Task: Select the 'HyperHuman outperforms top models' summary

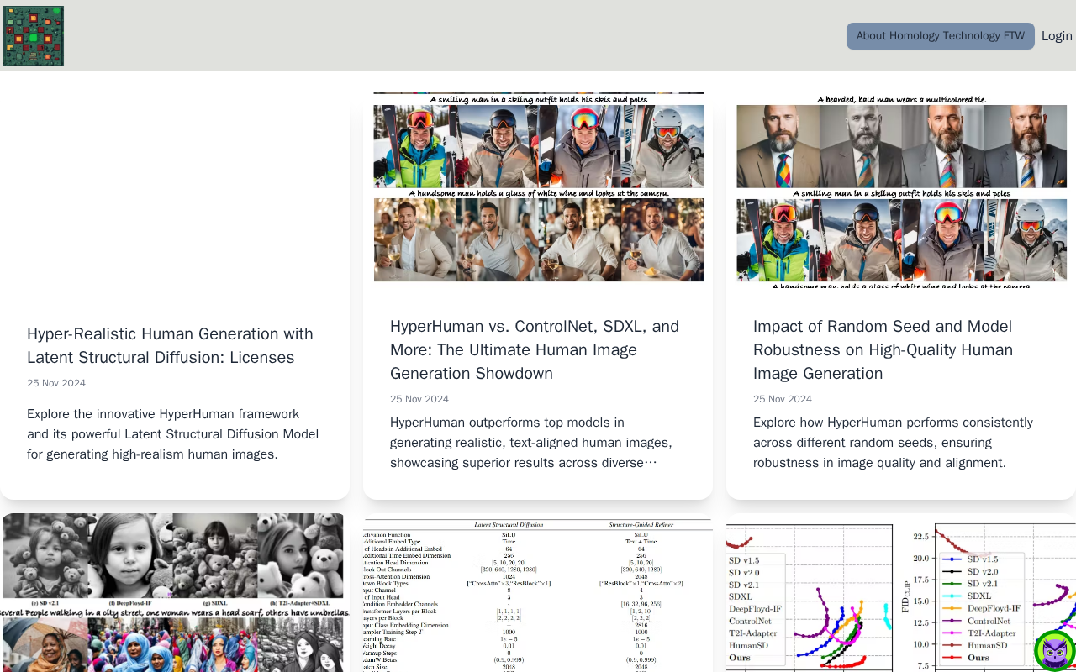Action: click(531, 443)
